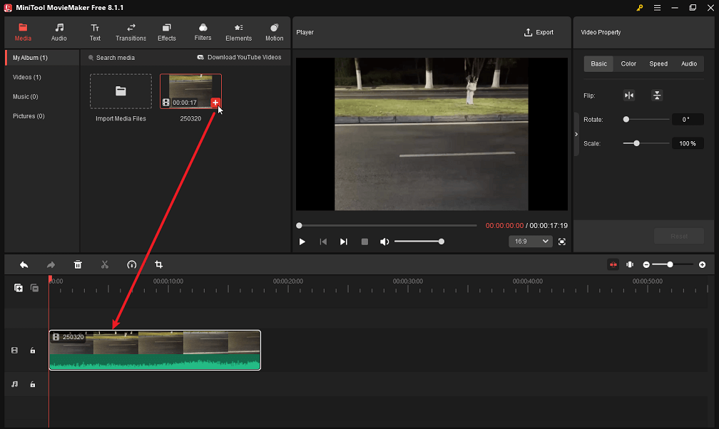This screenshot has height=429, width=719.
Task: Click the Reset button
Action: click(678, 236)
